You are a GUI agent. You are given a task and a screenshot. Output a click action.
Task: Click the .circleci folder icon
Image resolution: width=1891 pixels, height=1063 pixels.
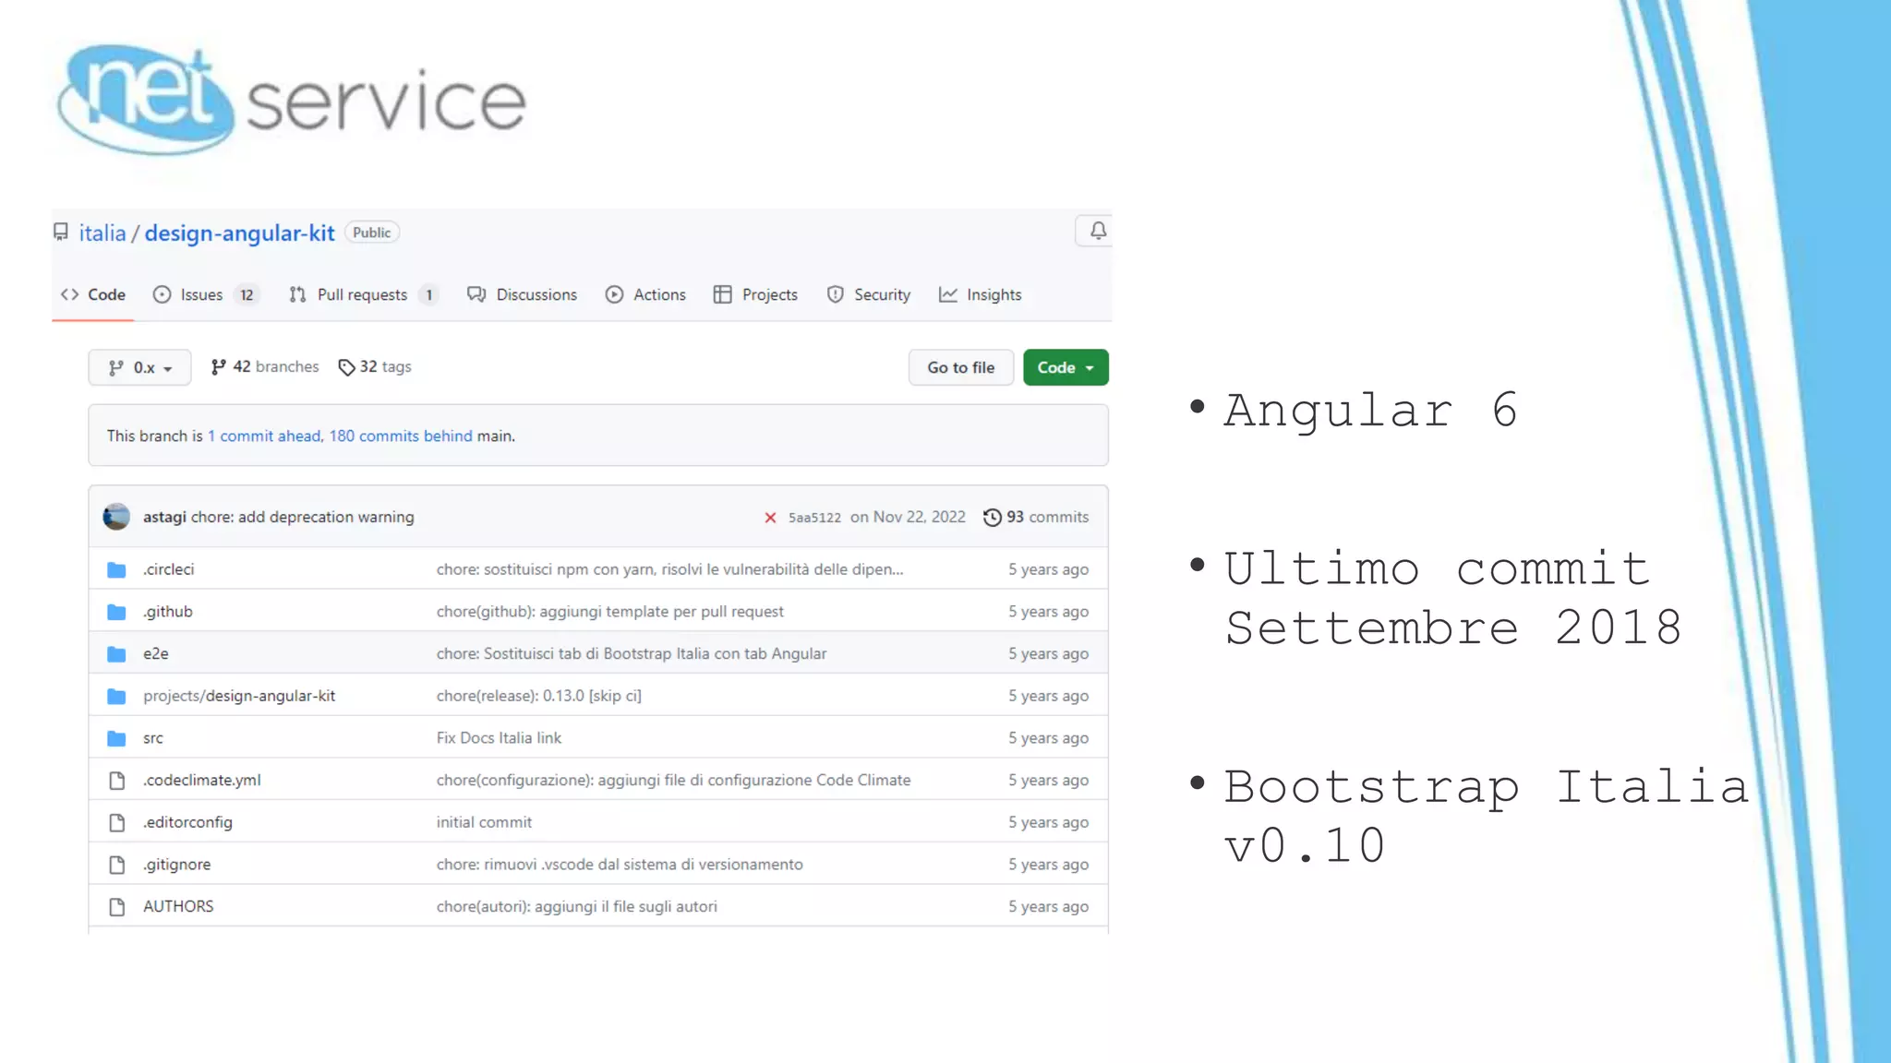click(x=116, y=569)
